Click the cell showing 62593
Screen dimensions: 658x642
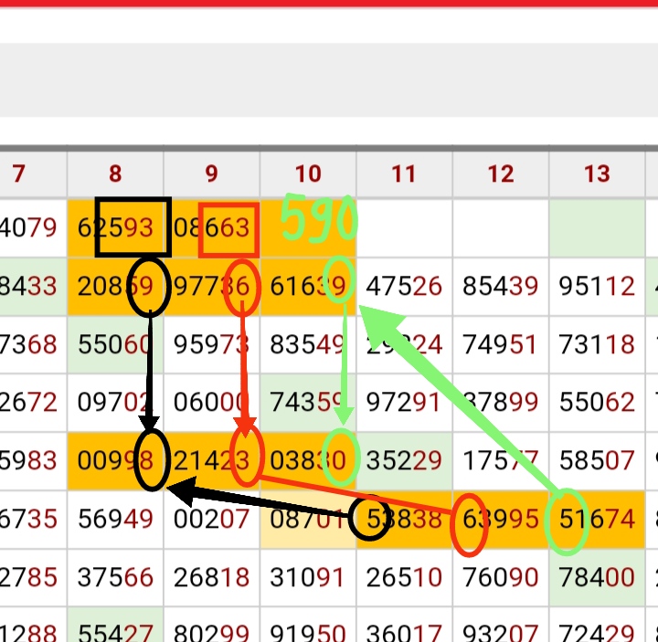coord(115,228)
